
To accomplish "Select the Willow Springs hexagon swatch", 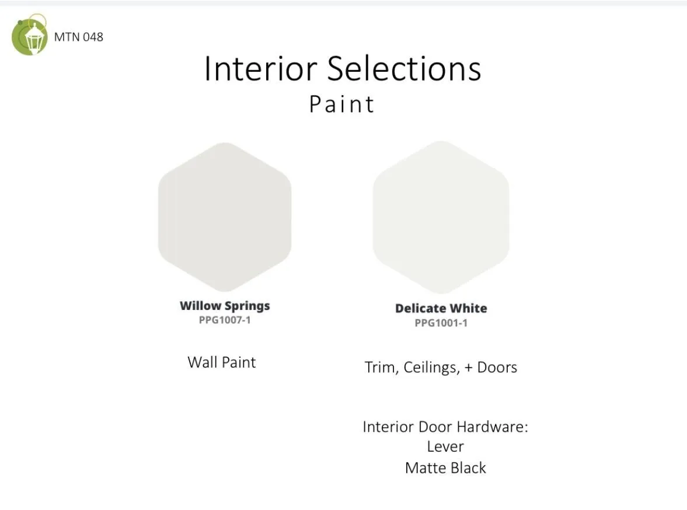I will click(x=225, y=217).
